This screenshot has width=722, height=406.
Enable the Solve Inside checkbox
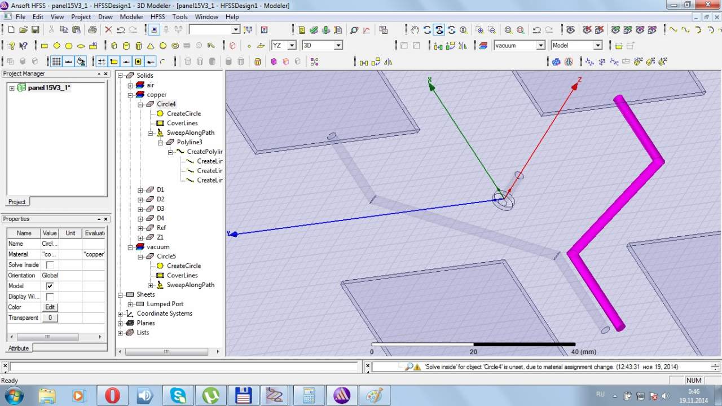click(50, 265)
